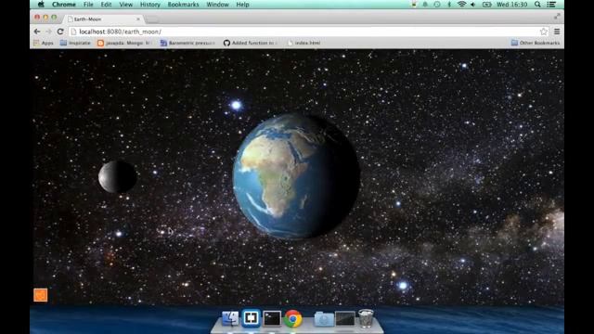The height and width of the screenshot is (334, 594).
Task: Click the notification bell in the menu bar
Action: click(425, 5)
